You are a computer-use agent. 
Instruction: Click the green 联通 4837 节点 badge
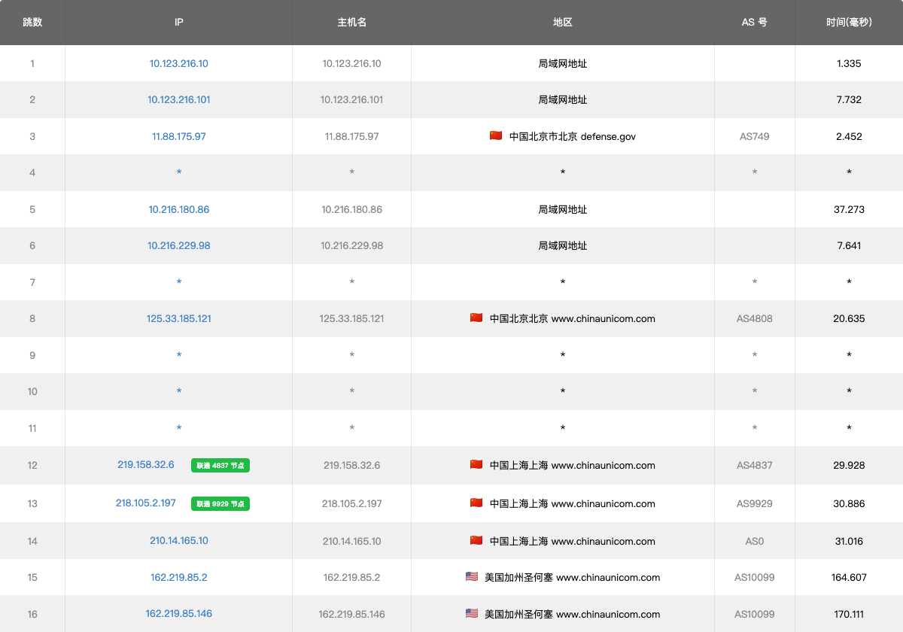[220, 466]
